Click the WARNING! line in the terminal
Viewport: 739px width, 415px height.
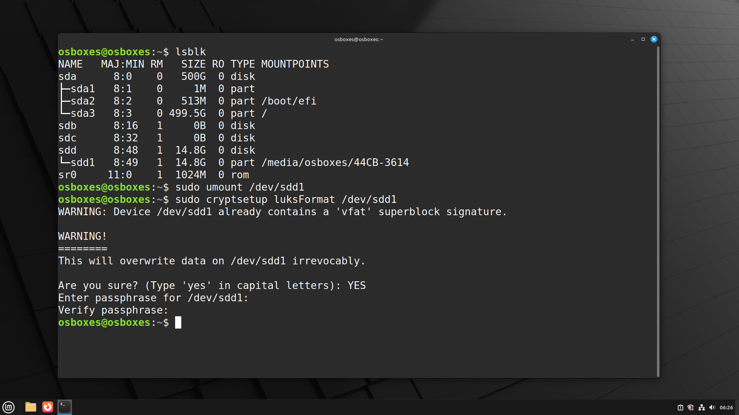click(82, 236)
